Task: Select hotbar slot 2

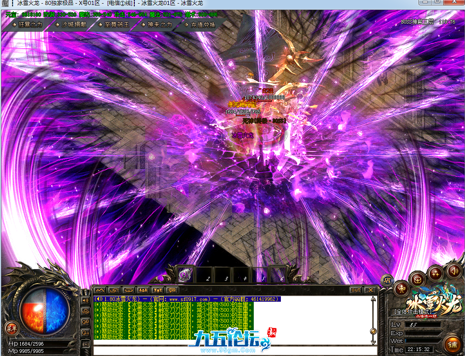Action: pos(204,275)
